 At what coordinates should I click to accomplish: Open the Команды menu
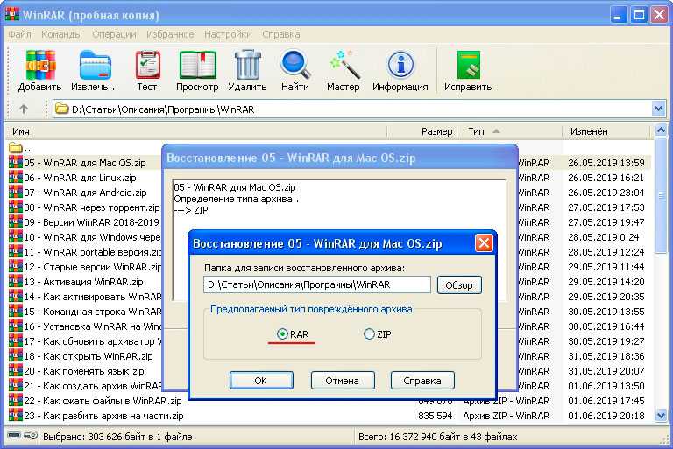(x=62, y=34)
